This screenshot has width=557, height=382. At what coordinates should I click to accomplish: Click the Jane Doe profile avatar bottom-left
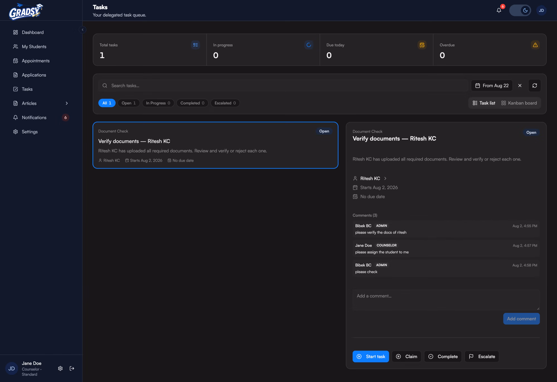click(x=11, y=369)
